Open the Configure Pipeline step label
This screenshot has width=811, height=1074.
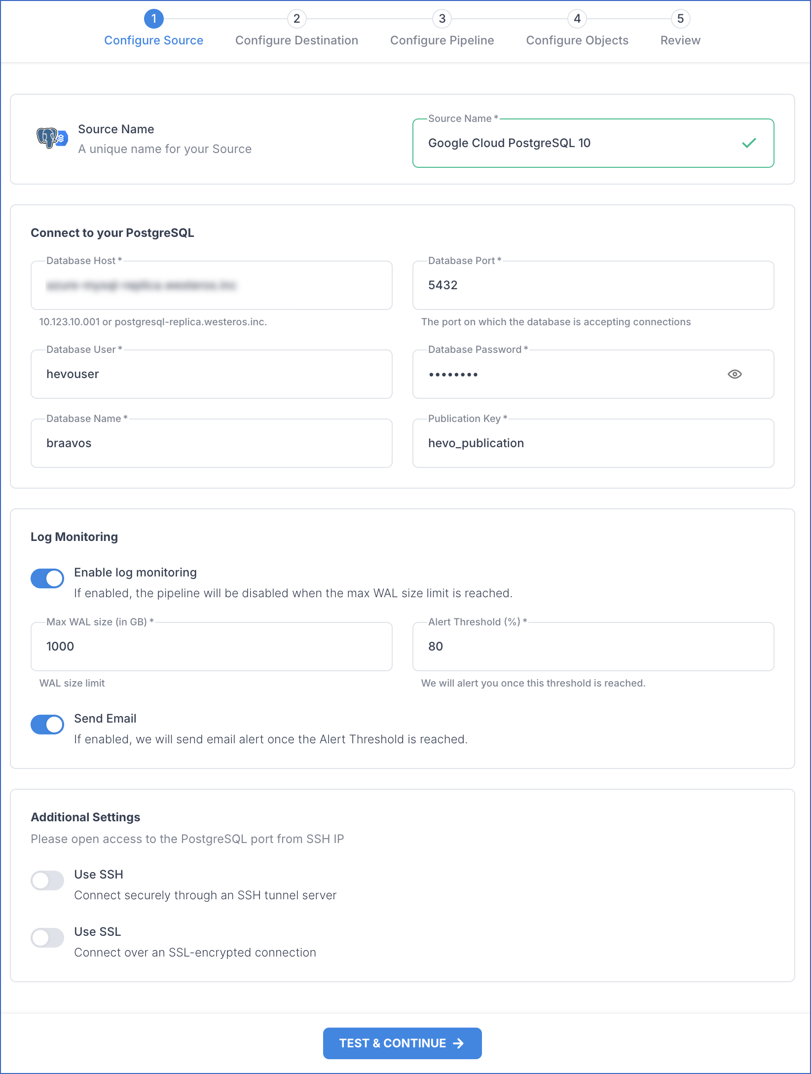click(x=442, y=40)
